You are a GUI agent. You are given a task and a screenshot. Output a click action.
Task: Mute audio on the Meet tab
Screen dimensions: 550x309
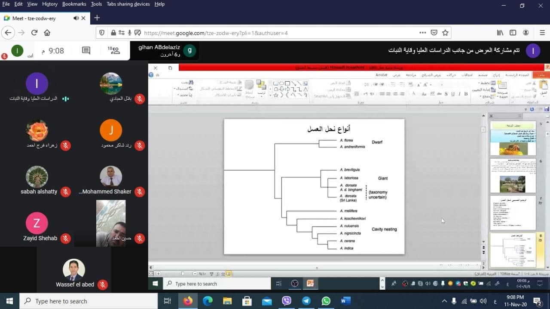(76, 18)
